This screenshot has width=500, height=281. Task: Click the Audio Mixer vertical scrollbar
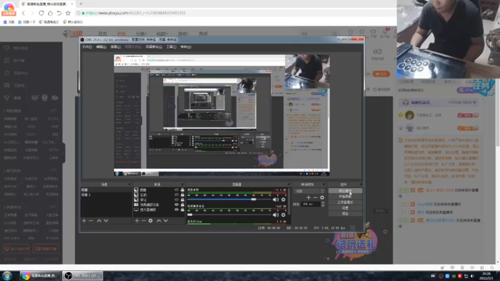click(x=289, y=200)
